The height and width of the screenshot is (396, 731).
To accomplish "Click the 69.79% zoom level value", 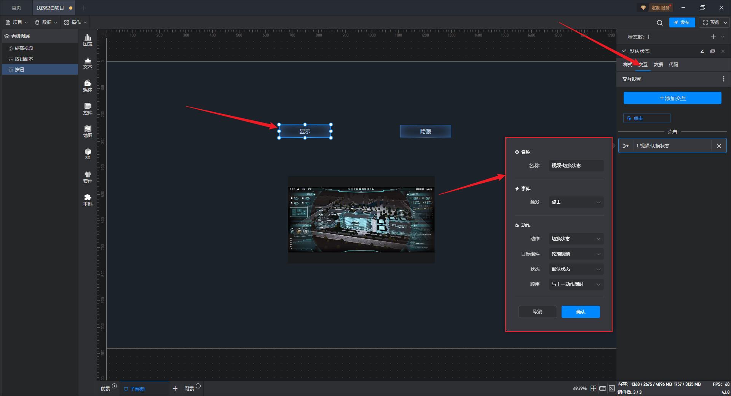I will coord(579,388).
